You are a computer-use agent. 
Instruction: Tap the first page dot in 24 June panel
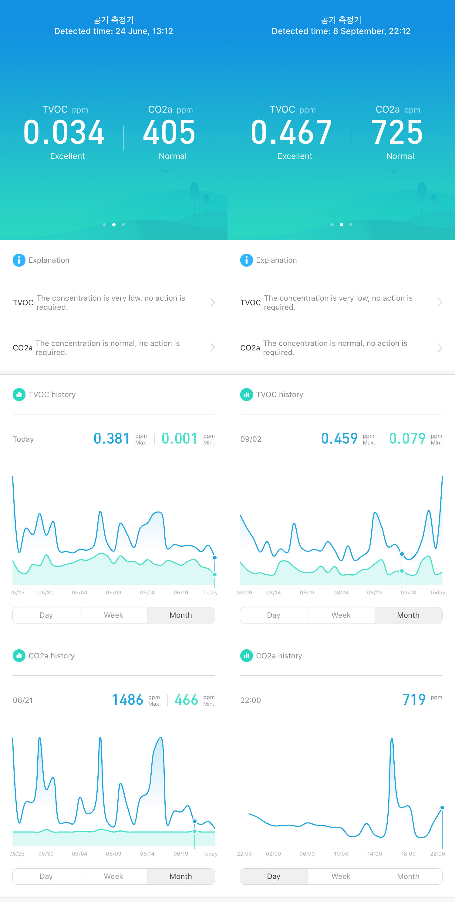point(104,225)
